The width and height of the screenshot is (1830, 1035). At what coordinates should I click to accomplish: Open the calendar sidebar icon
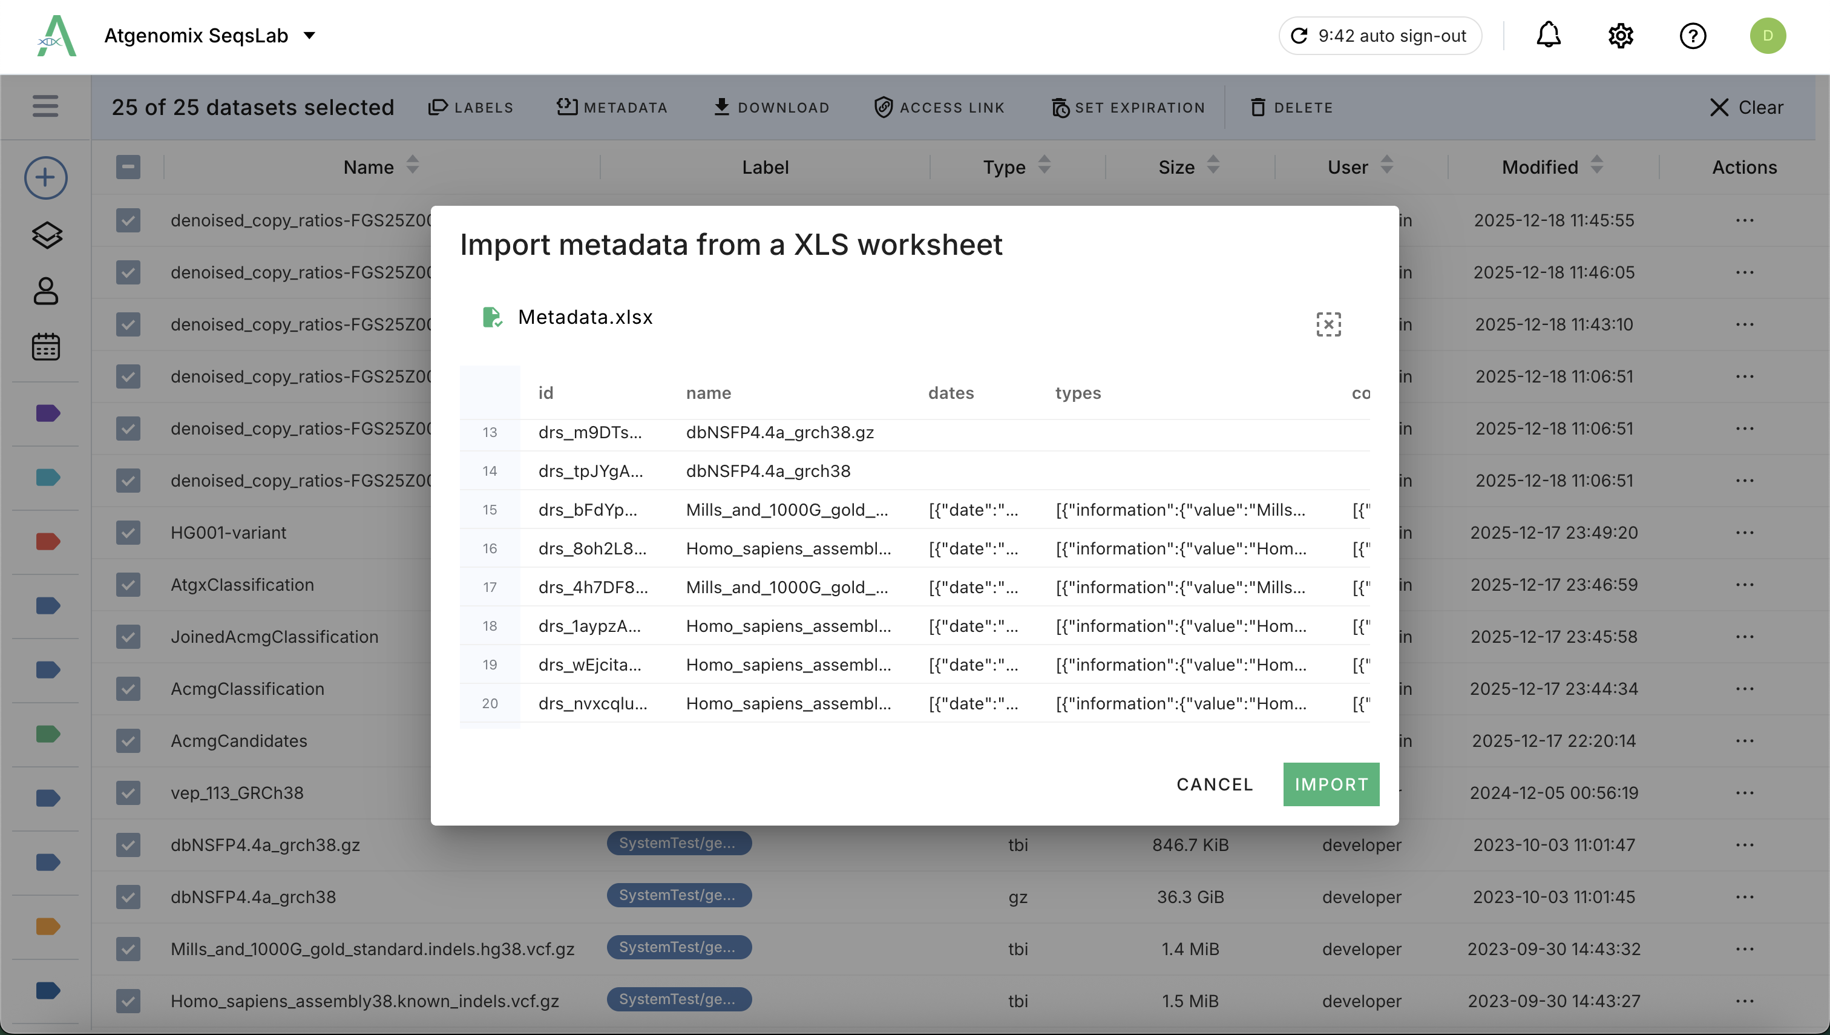[45, 347]
